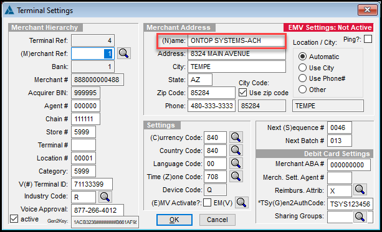Select the Use Phone# radio option
Screen dimensions: 382x232
(302, 78)
